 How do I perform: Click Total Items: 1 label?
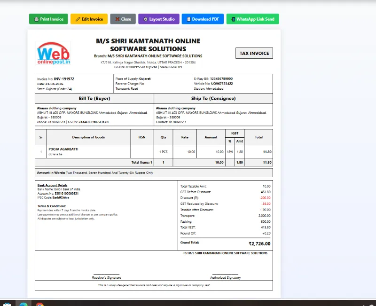pos(142,163)
